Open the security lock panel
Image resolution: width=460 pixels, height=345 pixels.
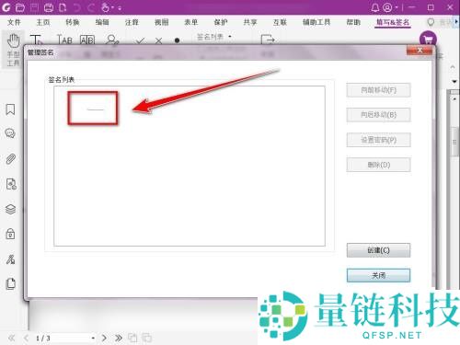click(x=10, y=234)
